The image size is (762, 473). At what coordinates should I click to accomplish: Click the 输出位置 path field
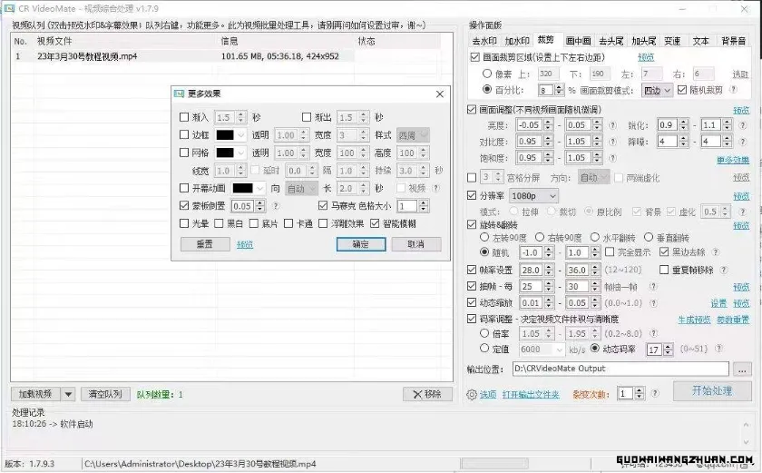tap(620, 369)
